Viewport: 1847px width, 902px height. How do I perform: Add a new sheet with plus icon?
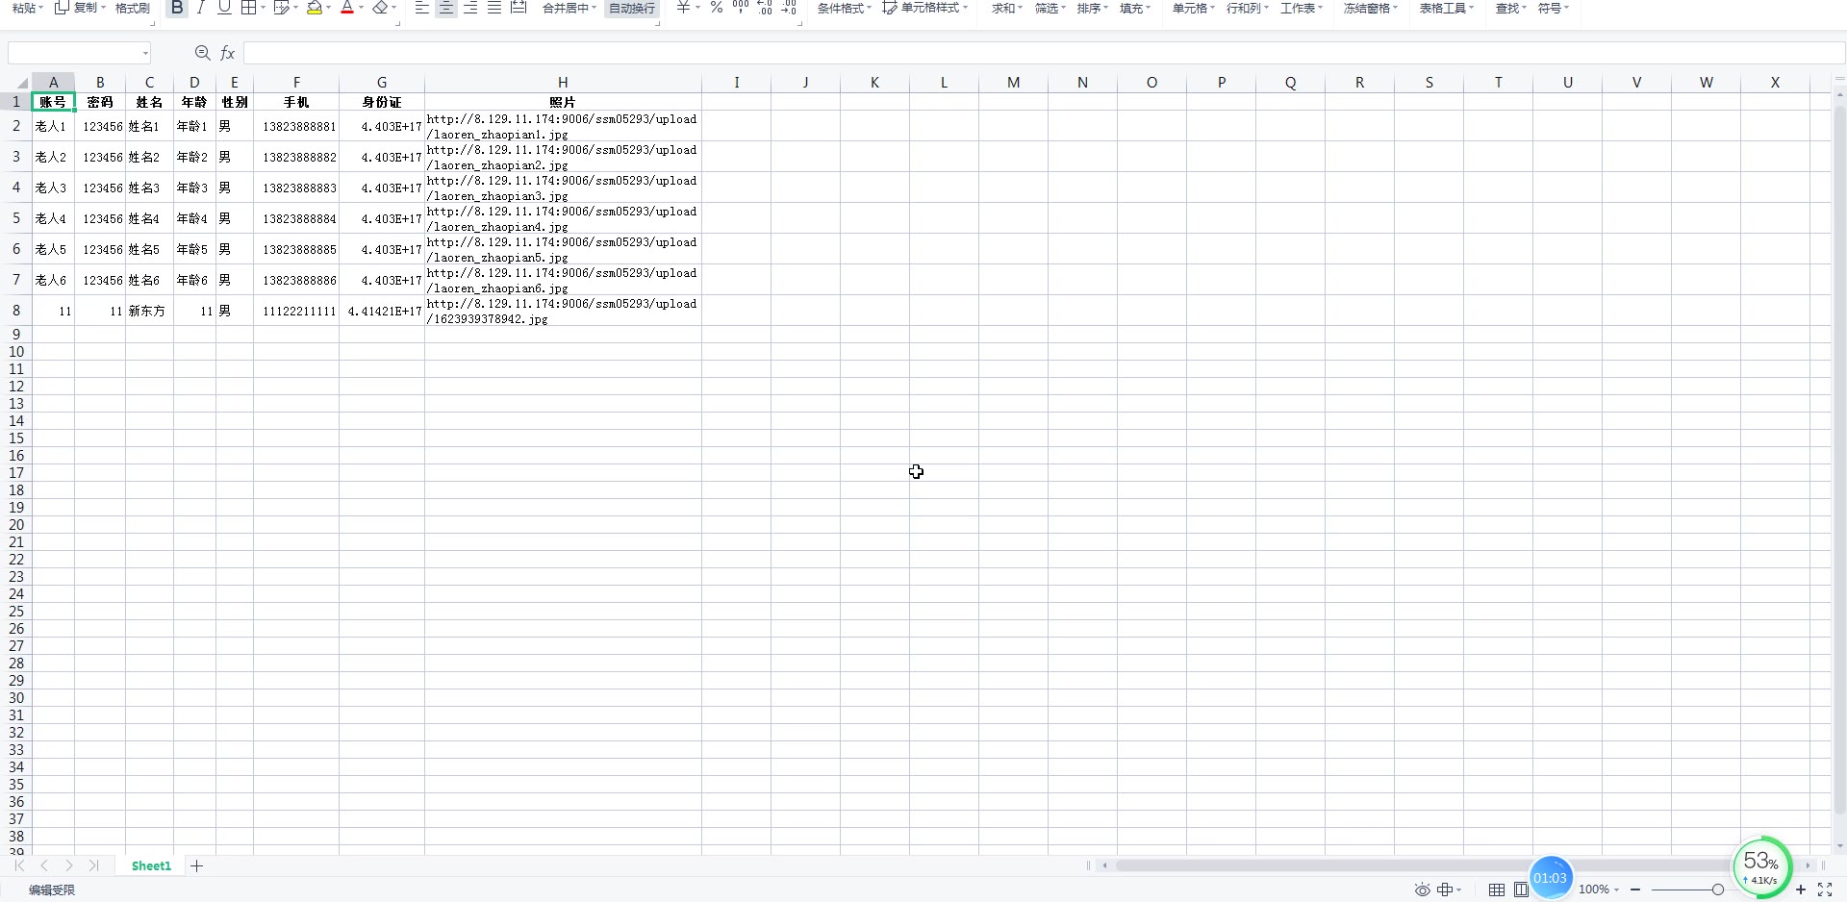pyautogui.click(x=197, y=865)
